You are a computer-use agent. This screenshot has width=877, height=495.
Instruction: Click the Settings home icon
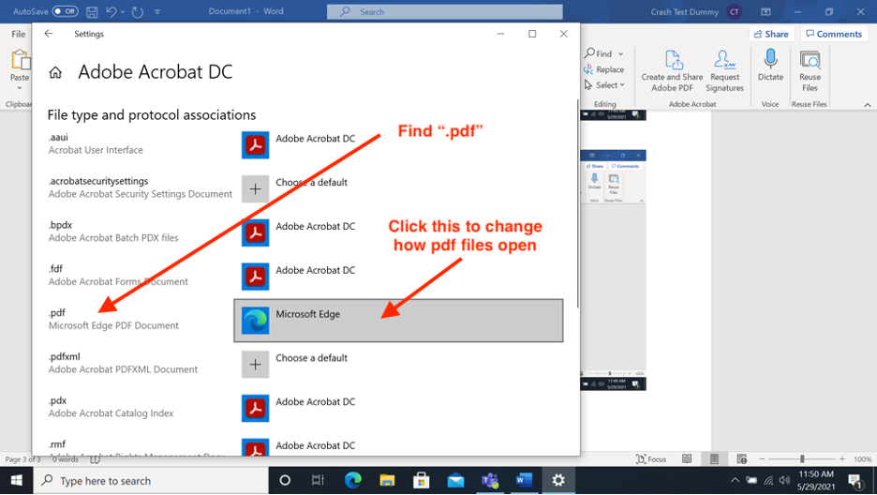55,72
